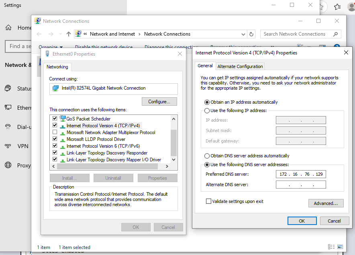Open the Dial-up icon in Settings sidebar
This screenshot has width=355, height=255.
click(x=8, y=127)
